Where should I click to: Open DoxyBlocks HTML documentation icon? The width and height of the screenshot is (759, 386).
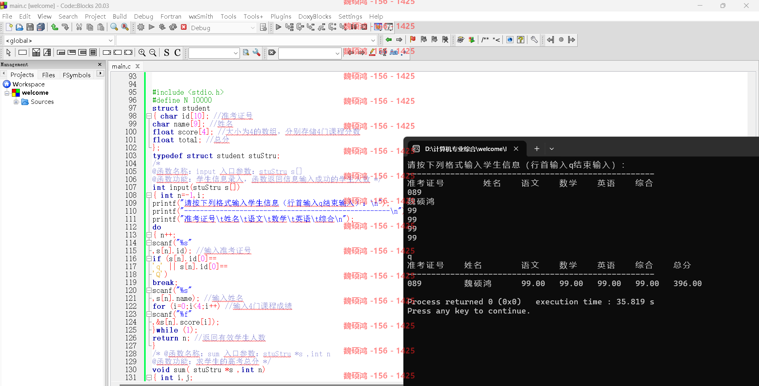point(510,40)
